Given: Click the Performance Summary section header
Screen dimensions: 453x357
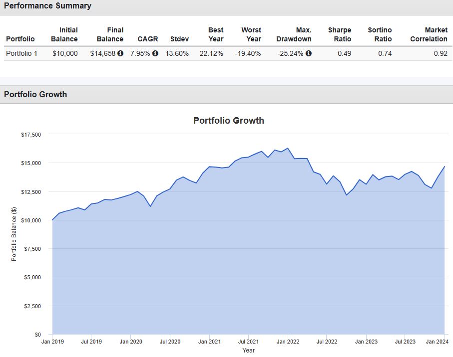Looking at the screenshot, I should 48,6.
